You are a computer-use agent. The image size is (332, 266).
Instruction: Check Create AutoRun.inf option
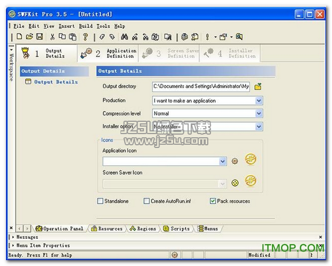coord(146,201)
